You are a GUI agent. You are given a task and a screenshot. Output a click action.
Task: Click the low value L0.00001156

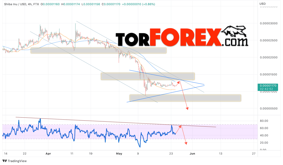91,4
